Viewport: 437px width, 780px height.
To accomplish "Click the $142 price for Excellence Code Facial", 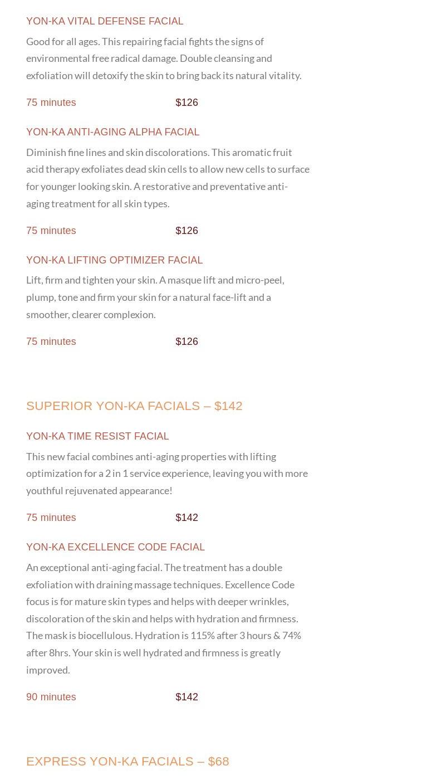I will click(186, 697).
